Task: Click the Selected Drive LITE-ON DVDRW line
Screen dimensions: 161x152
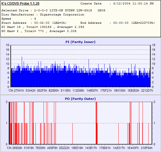Action: 53,10
